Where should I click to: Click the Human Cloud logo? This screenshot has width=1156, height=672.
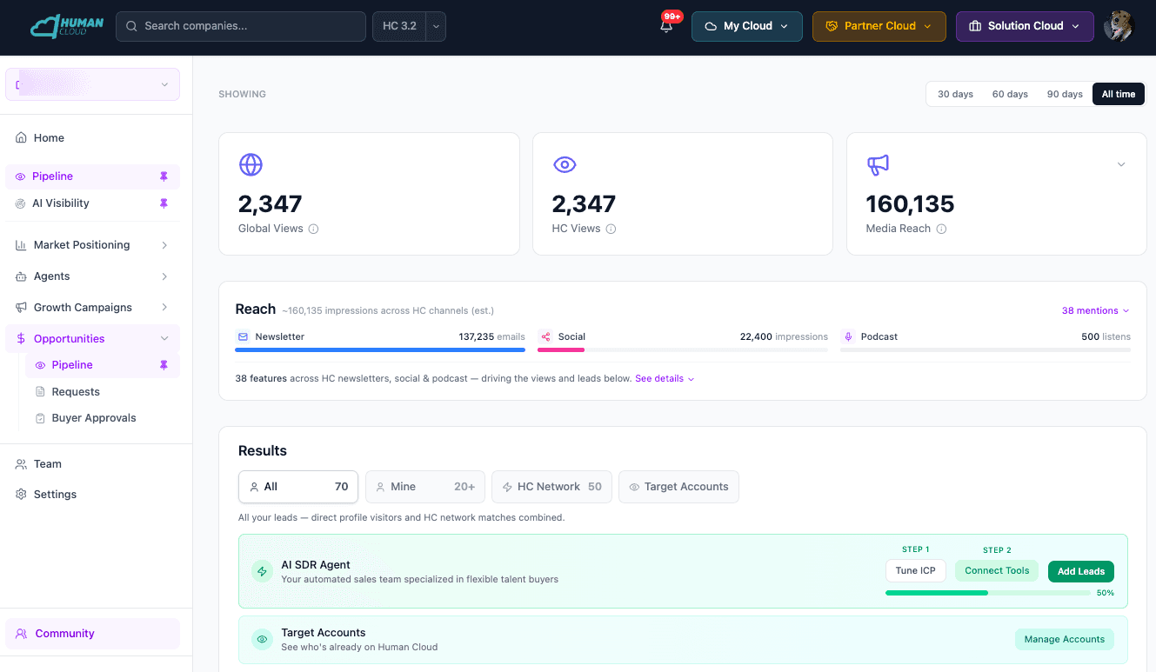point(66,26)
